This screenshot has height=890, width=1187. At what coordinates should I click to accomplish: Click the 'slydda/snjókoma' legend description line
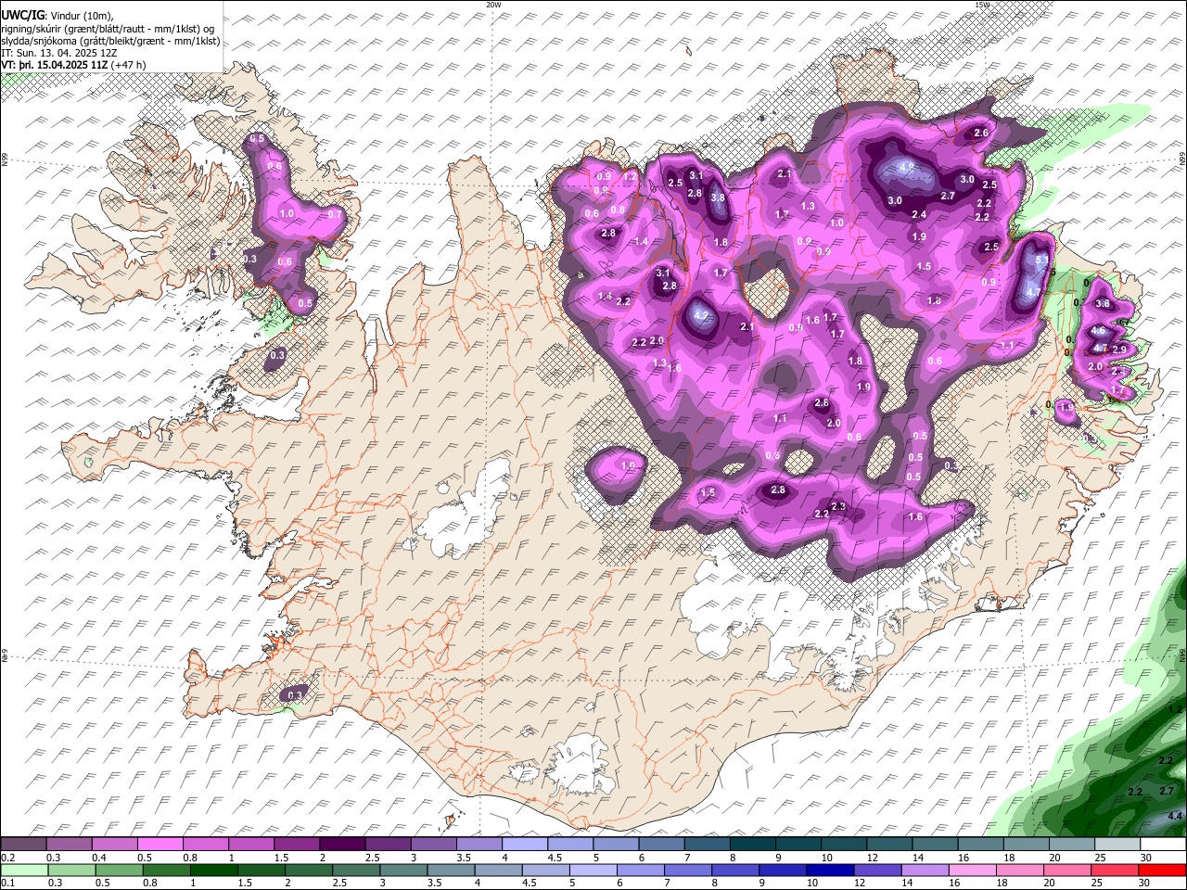[110, 41]
